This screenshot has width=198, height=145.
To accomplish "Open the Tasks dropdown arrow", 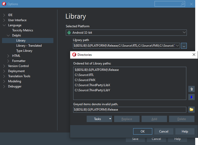I will (110, 119).
